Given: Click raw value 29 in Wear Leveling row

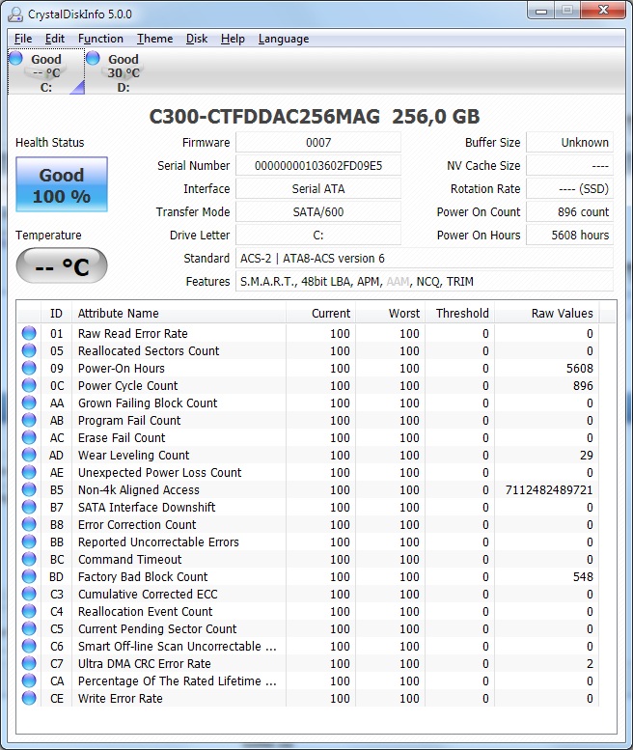Looking at the screenshot, I should point(586,455).
